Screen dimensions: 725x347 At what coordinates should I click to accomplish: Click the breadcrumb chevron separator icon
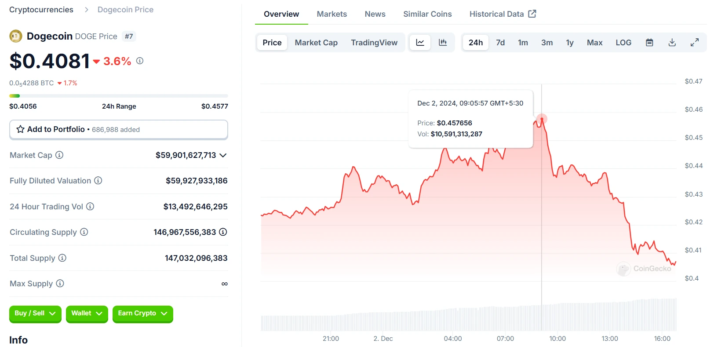pos(86,10)
